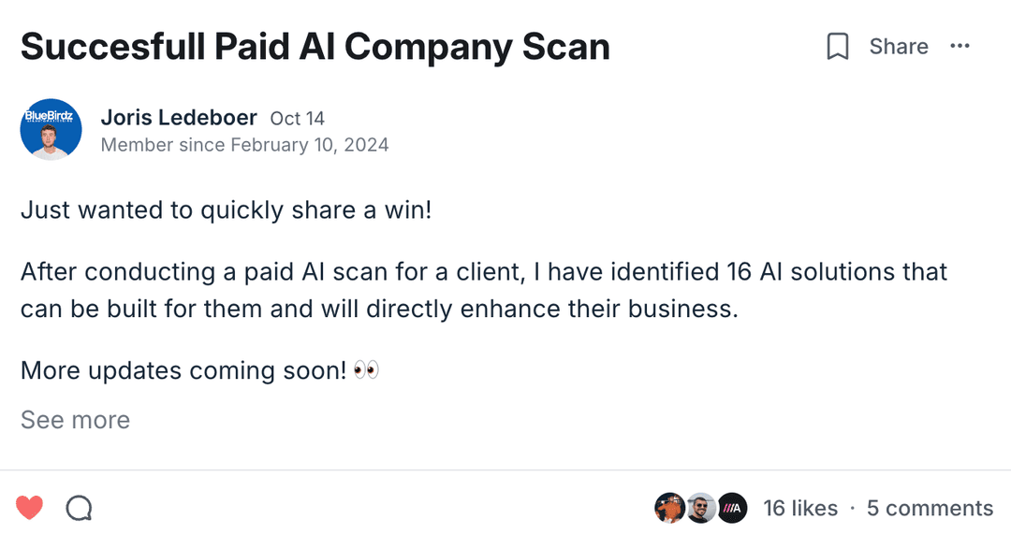Click the "Just wanted to quickly share a win!" line
1011x534 pixels.
pos(226,210)
